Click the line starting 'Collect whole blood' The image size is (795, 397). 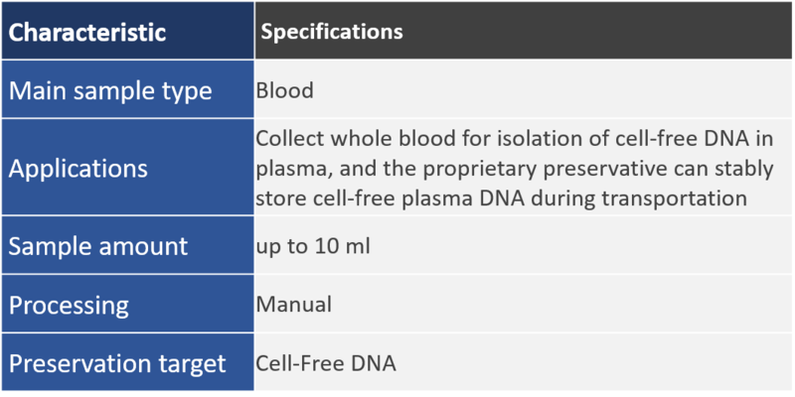click(513, 139)
